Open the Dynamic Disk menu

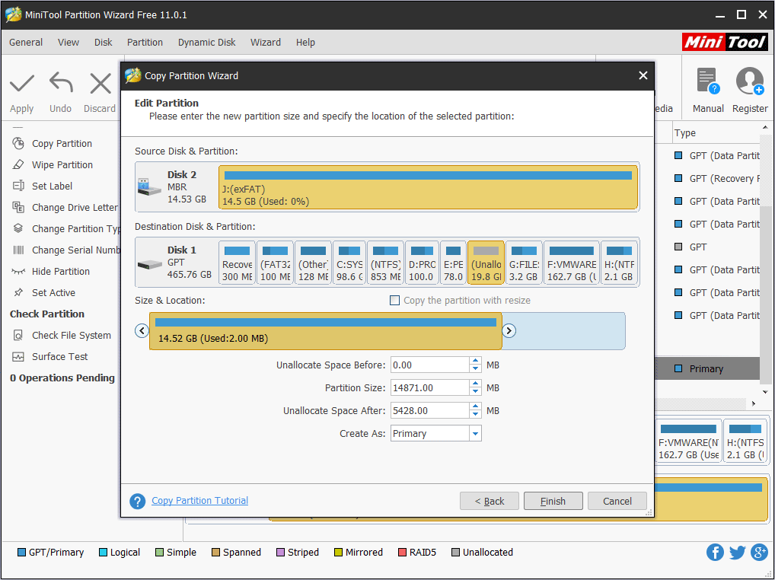click(206, 43)
